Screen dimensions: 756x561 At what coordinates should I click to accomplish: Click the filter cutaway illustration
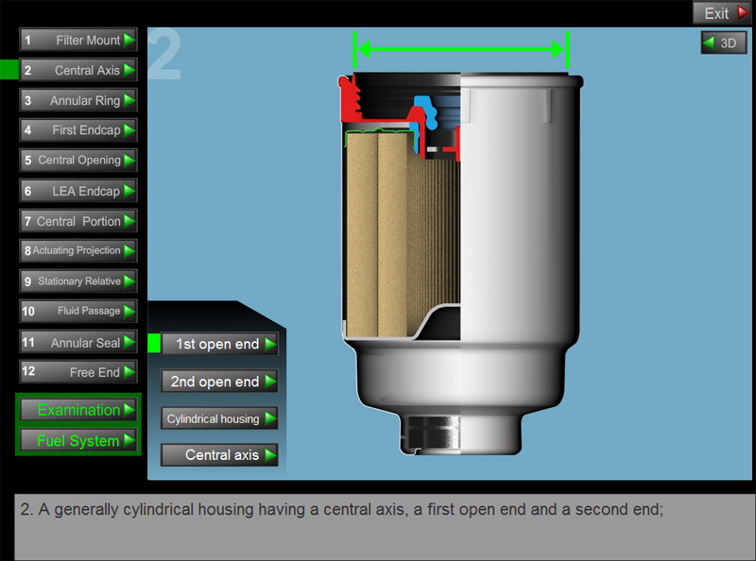coord(460,263)
